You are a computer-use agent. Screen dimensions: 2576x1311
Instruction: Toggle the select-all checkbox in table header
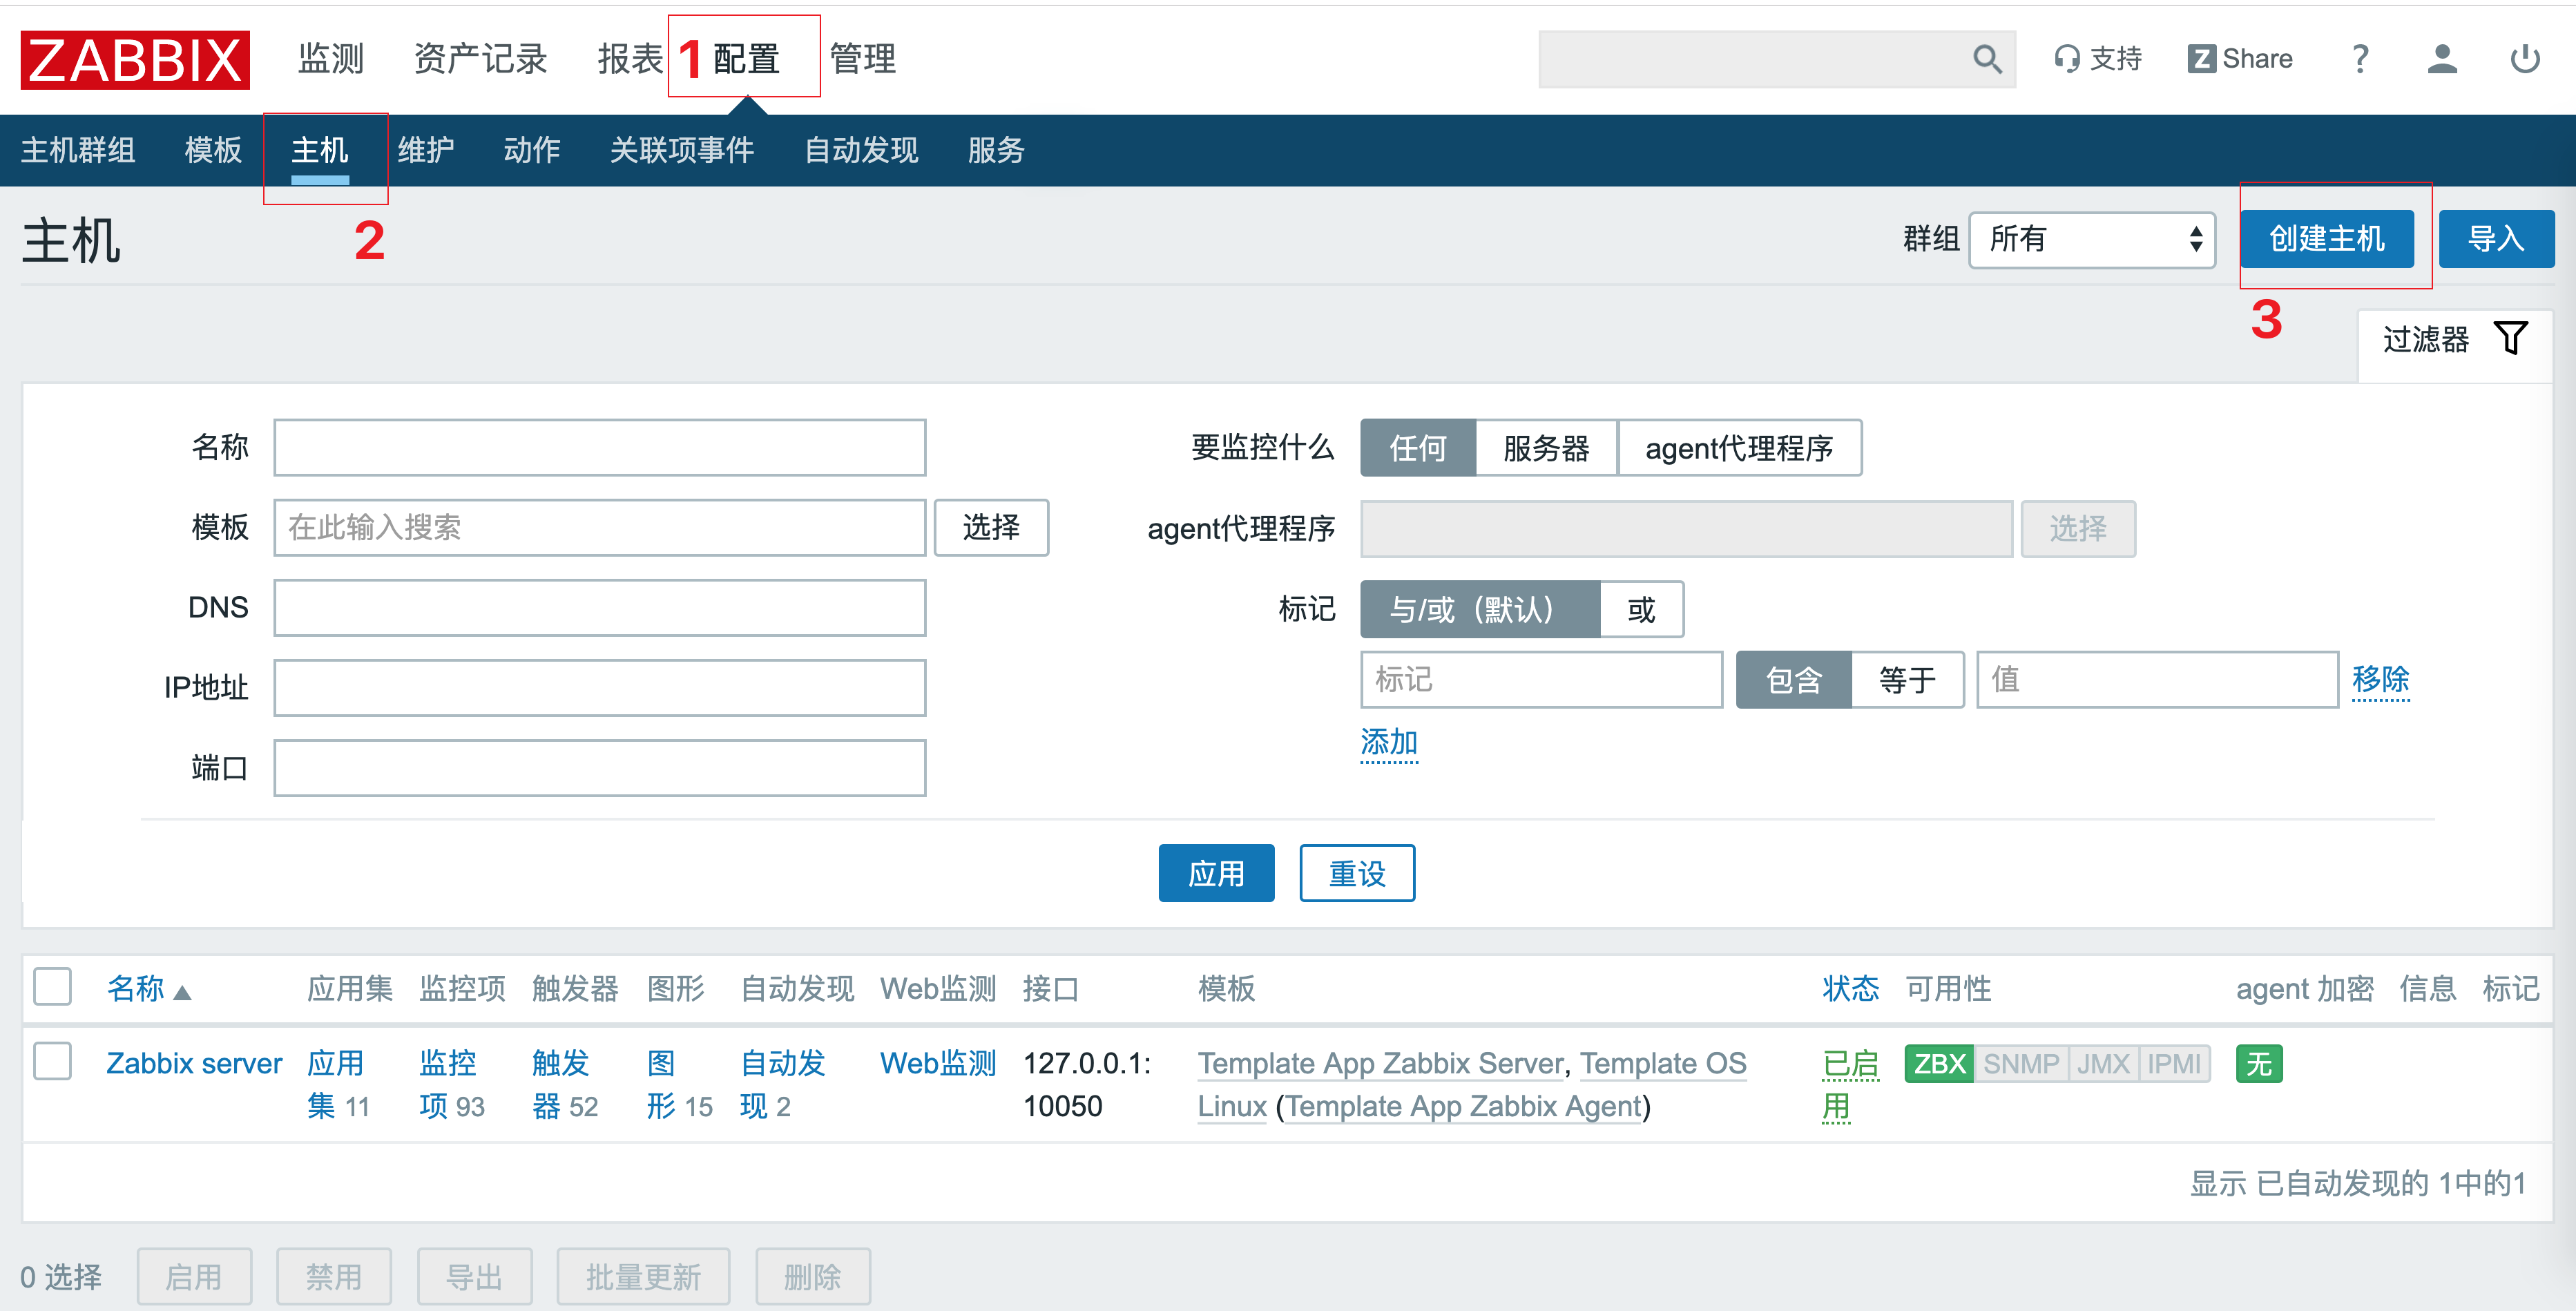click(x=52, y=987)
